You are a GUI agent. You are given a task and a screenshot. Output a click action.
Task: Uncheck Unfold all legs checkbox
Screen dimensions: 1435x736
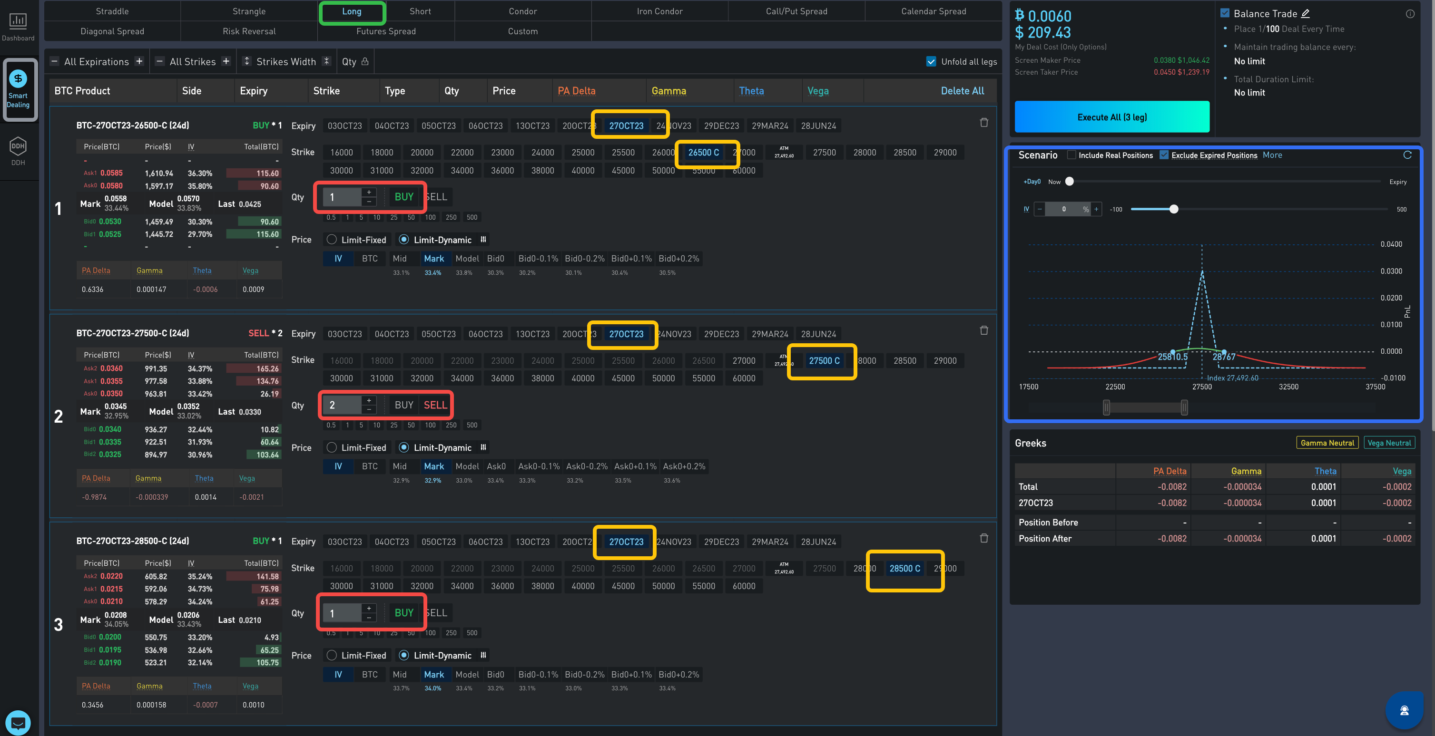(x=931, y=61)
